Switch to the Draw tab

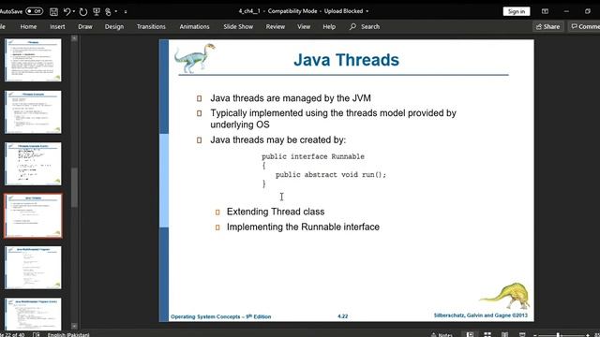pyautogui.click(x=85, y=26)
